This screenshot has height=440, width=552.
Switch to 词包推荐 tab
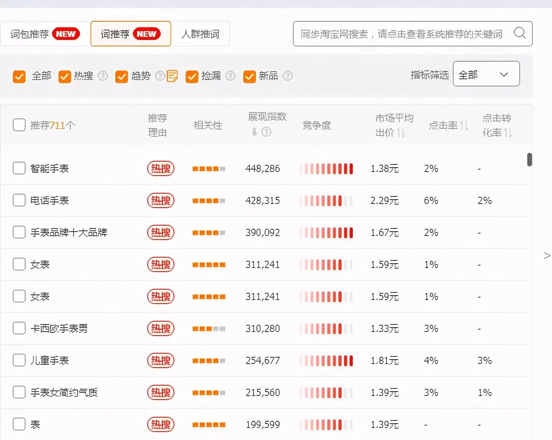(45, 34)
